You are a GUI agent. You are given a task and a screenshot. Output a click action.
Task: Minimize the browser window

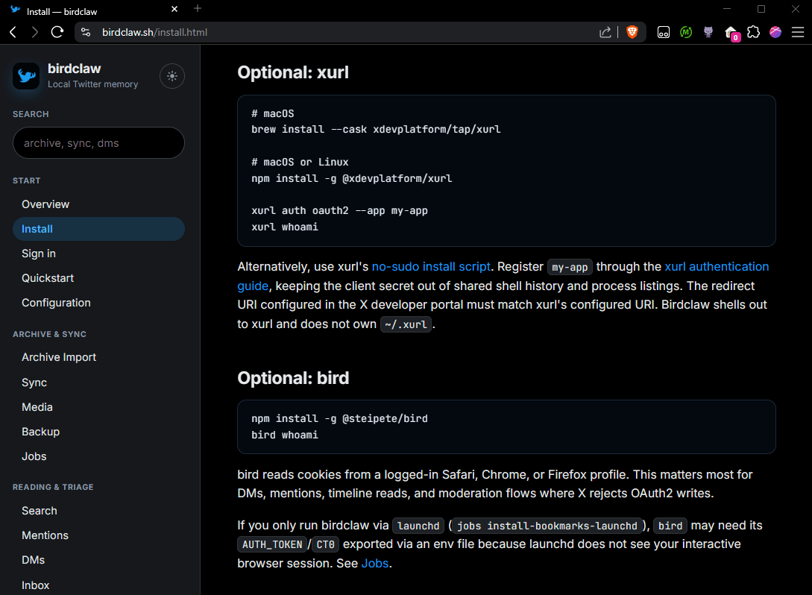pos(726,9)
